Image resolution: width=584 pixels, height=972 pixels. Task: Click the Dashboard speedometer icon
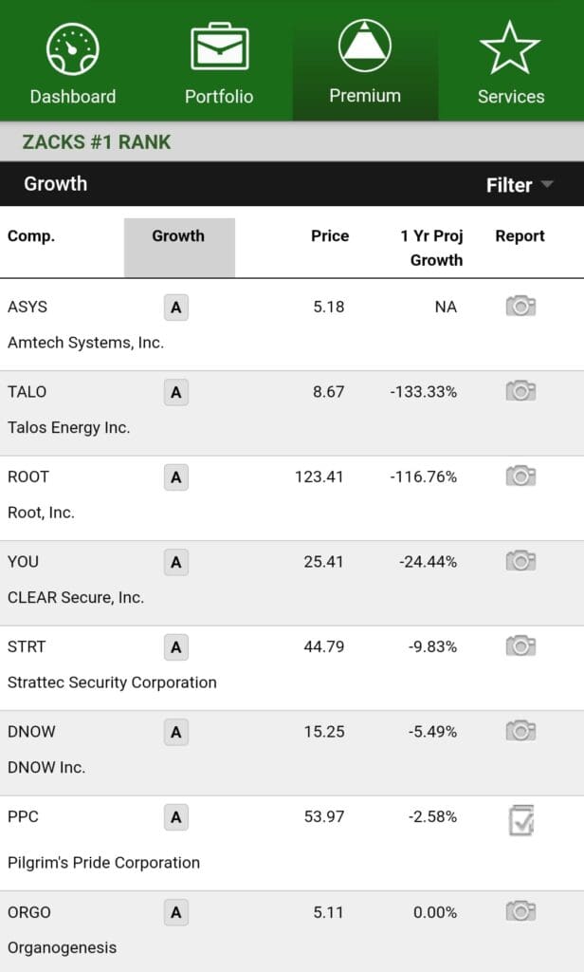73,45
